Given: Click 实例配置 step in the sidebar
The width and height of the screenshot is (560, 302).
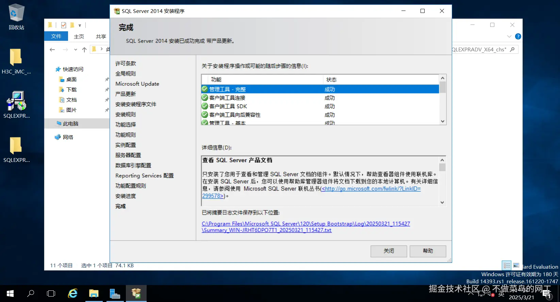Looking at the screenshot, I should point(126,145).
